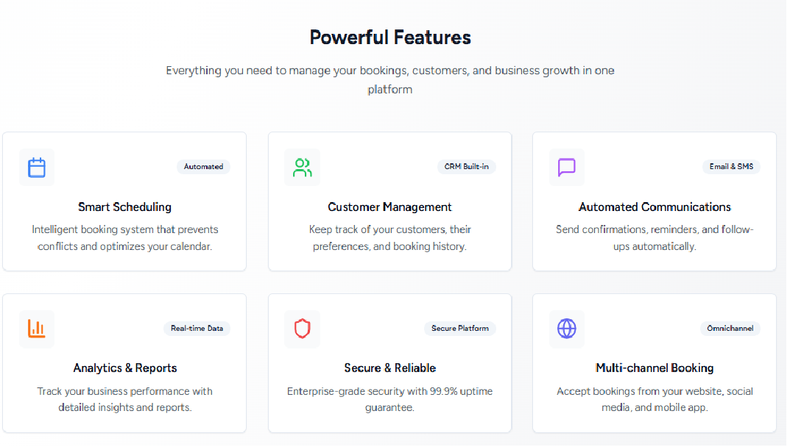The height and width of the screenshot is (447, 790).
Task: Click the enterprise-grade security description text
Action: tap(389, 399)
